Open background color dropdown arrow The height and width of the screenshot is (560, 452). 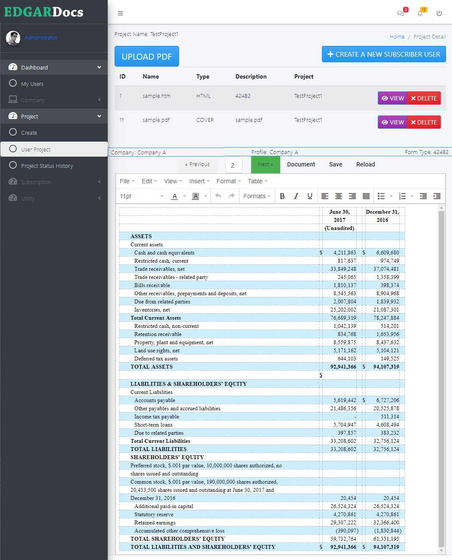pos(206,196)
